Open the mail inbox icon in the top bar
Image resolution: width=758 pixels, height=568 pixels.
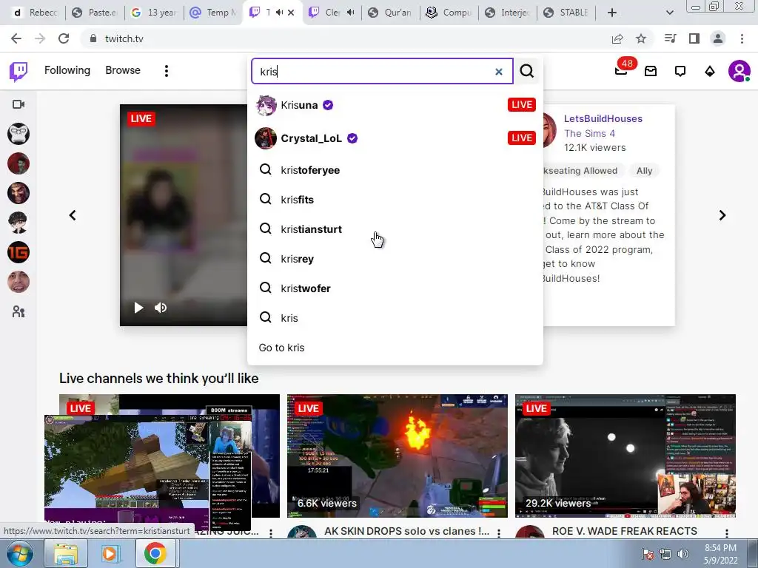click(x=651, y=72)
